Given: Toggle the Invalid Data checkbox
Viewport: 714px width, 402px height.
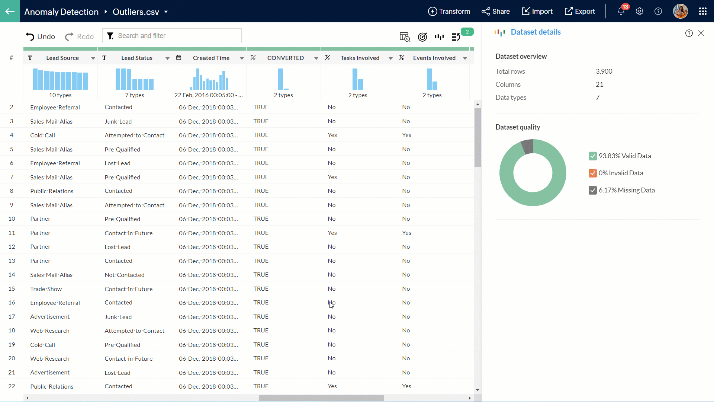Looking at the screenshot, I should pos(592,173).
